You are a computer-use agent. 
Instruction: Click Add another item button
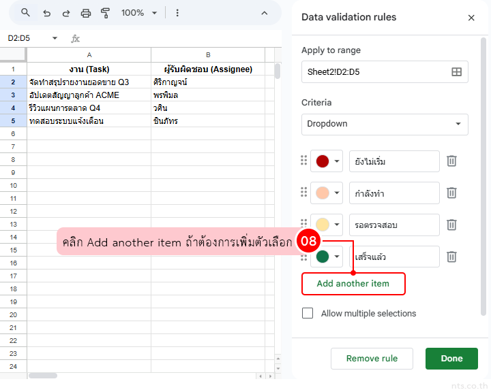point(353,284)
